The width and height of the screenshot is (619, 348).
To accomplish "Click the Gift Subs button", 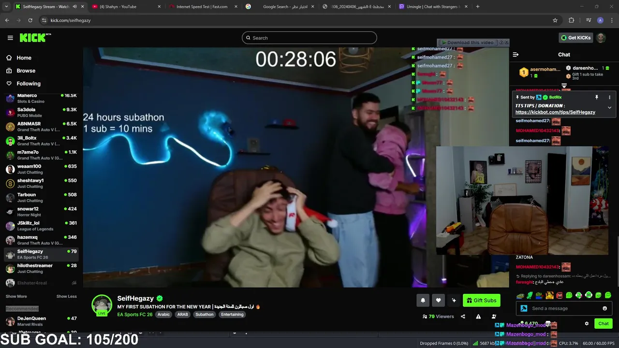I will [481, 300].
